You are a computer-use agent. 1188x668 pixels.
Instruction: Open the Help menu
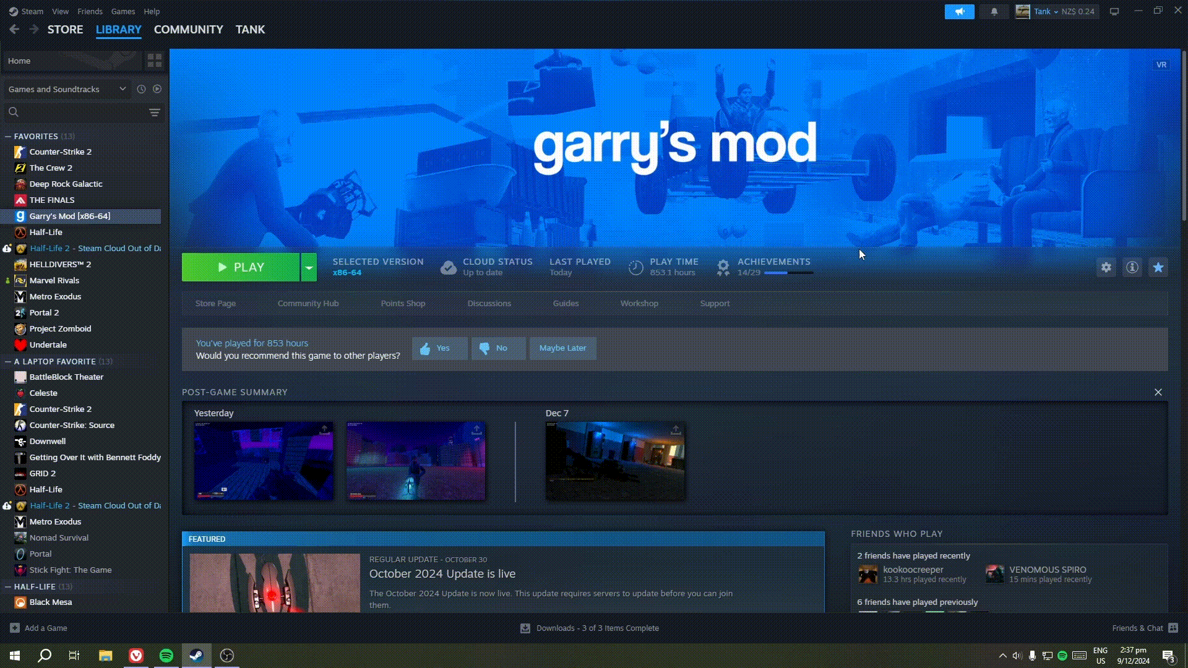[152, 11]
